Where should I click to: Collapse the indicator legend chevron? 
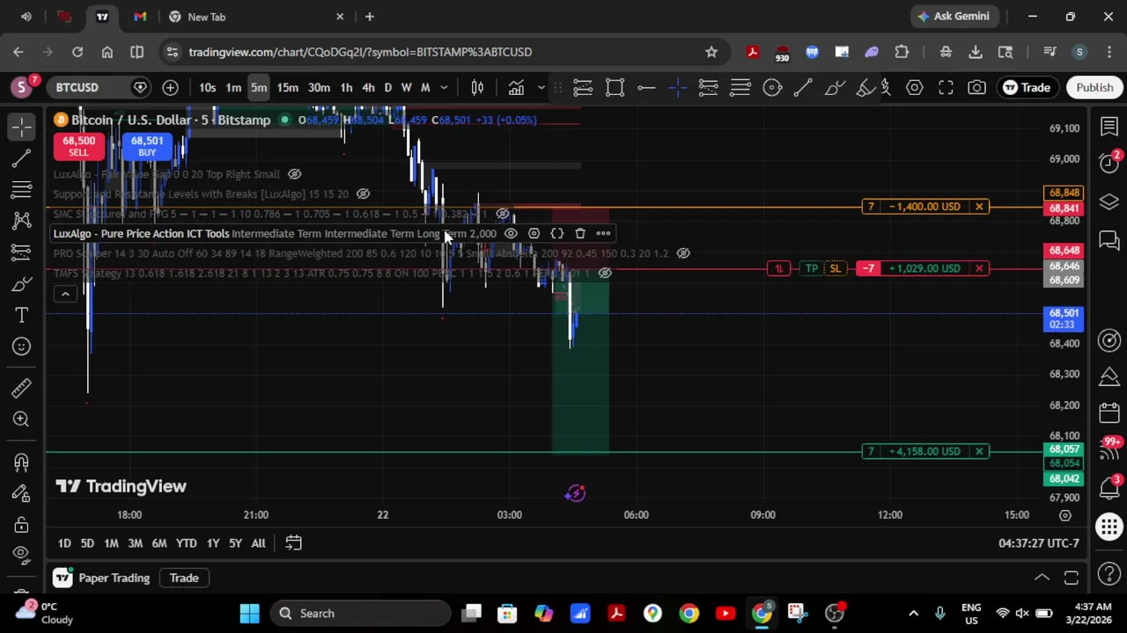[x=65, y=294]
